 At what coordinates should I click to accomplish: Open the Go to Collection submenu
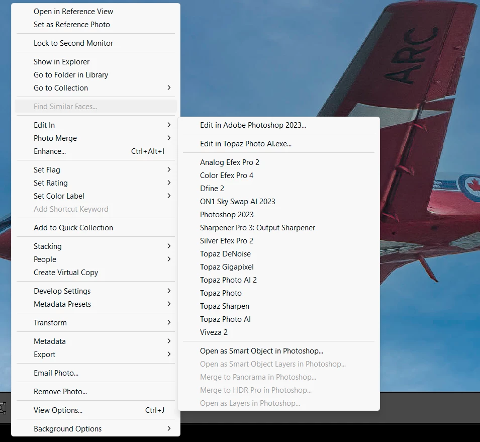[95, 88]
